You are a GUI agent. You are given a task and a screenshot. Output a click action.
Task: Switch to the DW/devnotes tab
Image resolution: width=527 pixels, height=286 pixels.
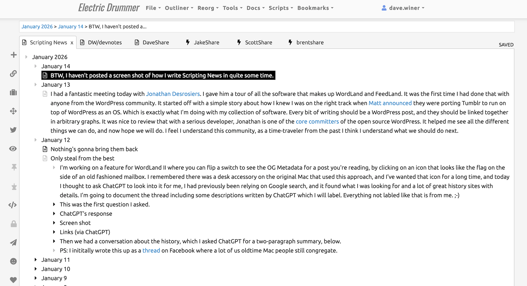pyautogui.click(x=105, y=42)
